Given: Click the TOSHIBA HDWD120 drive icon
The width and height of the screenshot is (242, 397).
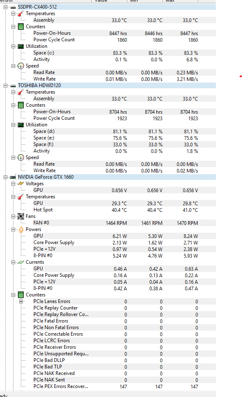Looking at the screenshot, I should click(13, 85).
